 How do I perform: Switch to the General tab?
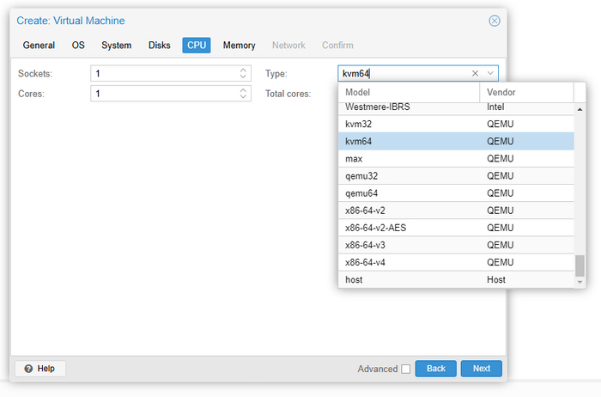click(x=39, y=45)
